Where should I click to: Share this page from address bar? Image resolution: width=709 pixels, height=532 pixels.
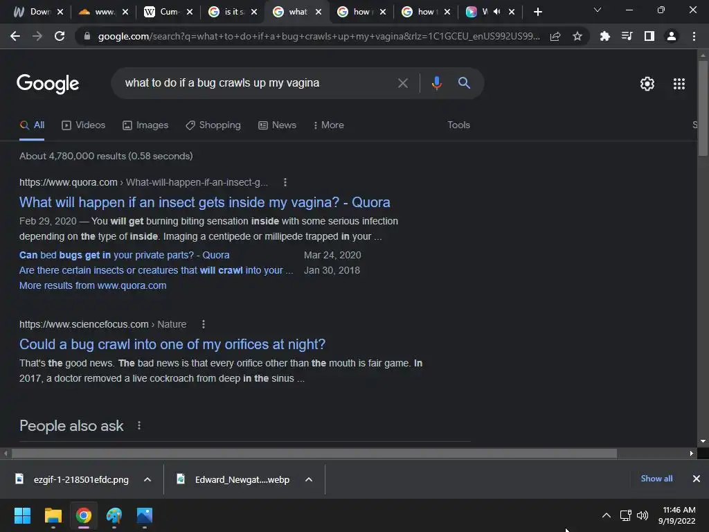pyautogui.click(x=555, y=36)
